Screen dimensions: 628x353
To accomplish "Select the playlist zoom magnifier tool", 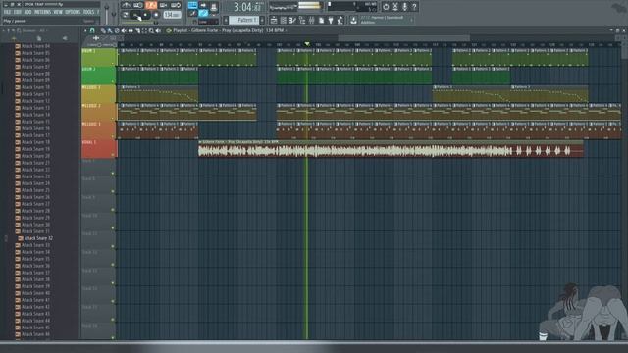I will pos(151,30).
